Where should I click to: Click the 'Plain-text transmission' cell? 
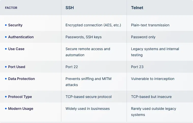click(150, 25)
